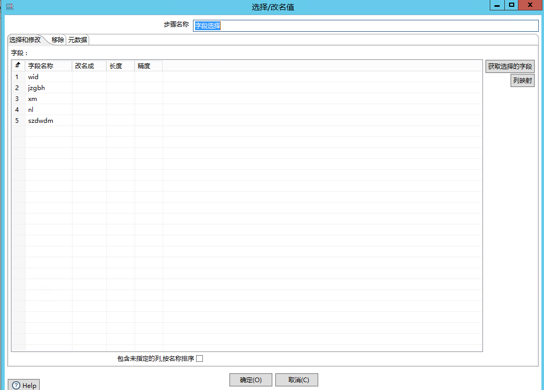Confirm with the 确定(O) button

[x=250, y=380]
